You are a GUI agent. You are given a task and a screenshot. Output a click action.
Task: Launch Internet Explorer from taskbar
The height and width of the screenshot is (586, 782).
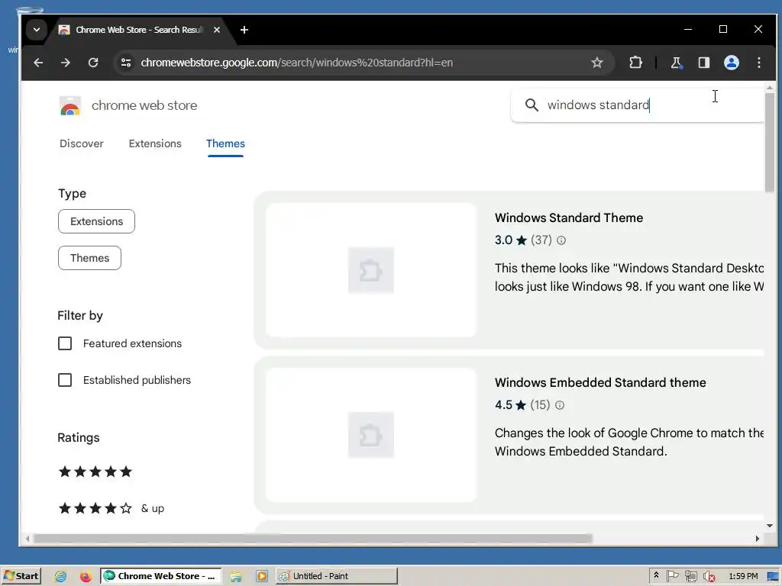[x=61, y=577]
